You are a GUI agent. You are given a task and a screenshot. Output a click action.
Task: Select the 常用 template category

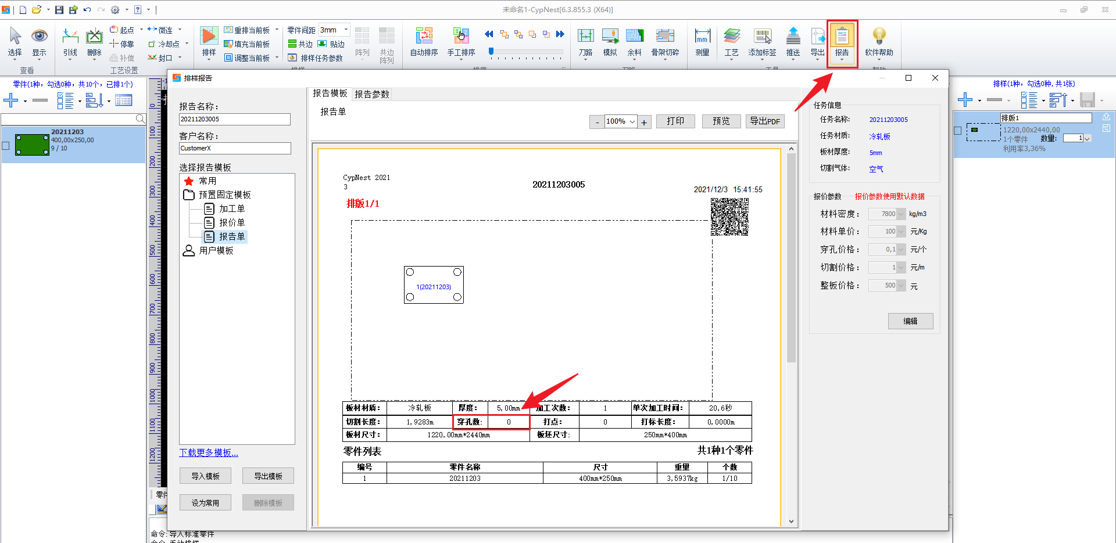208,181
